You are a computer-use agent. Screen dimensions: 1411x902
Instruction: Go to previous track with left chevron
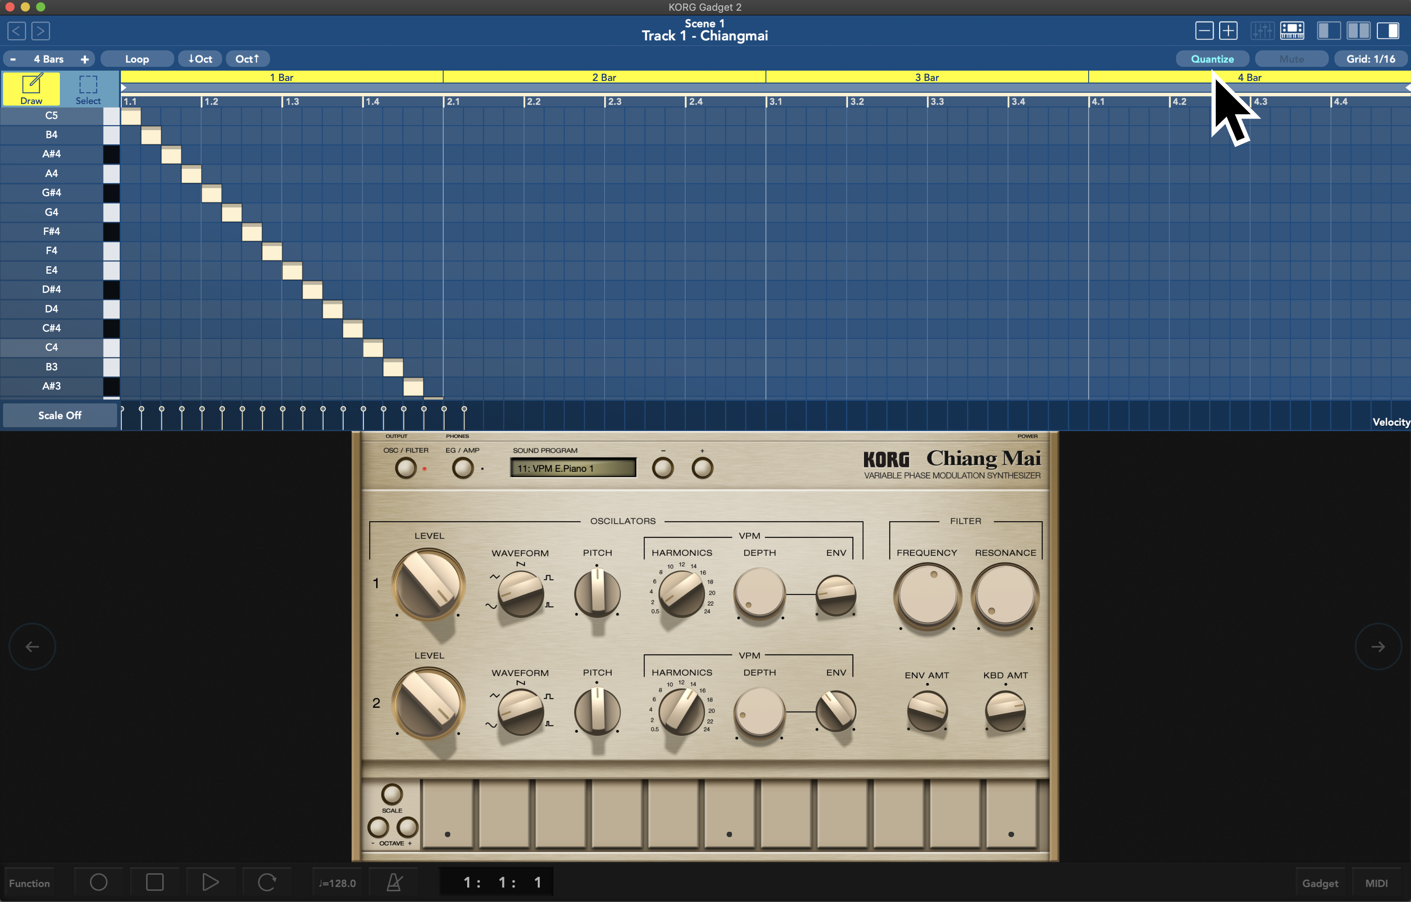(x=17, y=30)
